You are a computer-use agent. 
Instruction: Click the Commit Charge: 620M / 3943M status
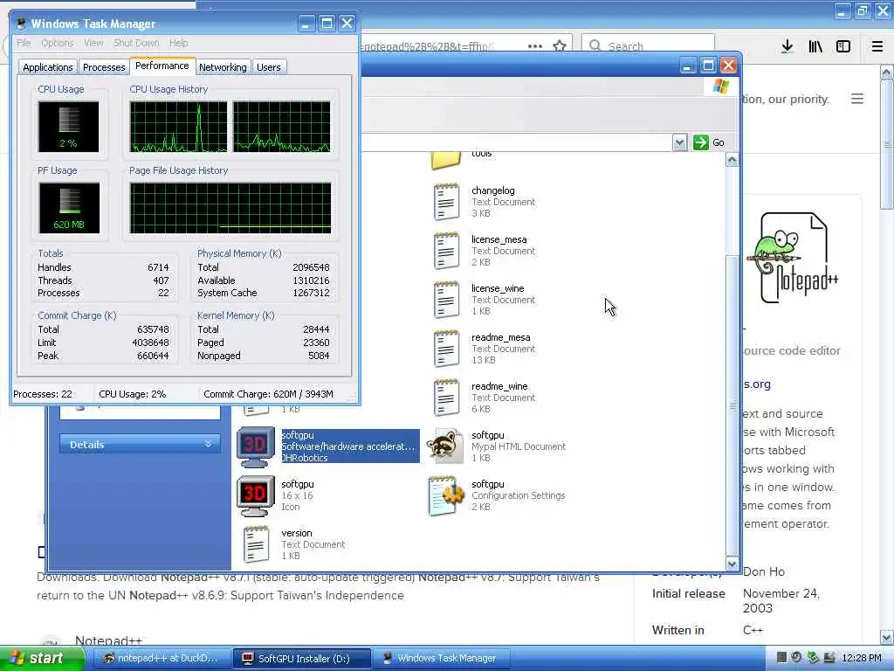click(269, 394)
